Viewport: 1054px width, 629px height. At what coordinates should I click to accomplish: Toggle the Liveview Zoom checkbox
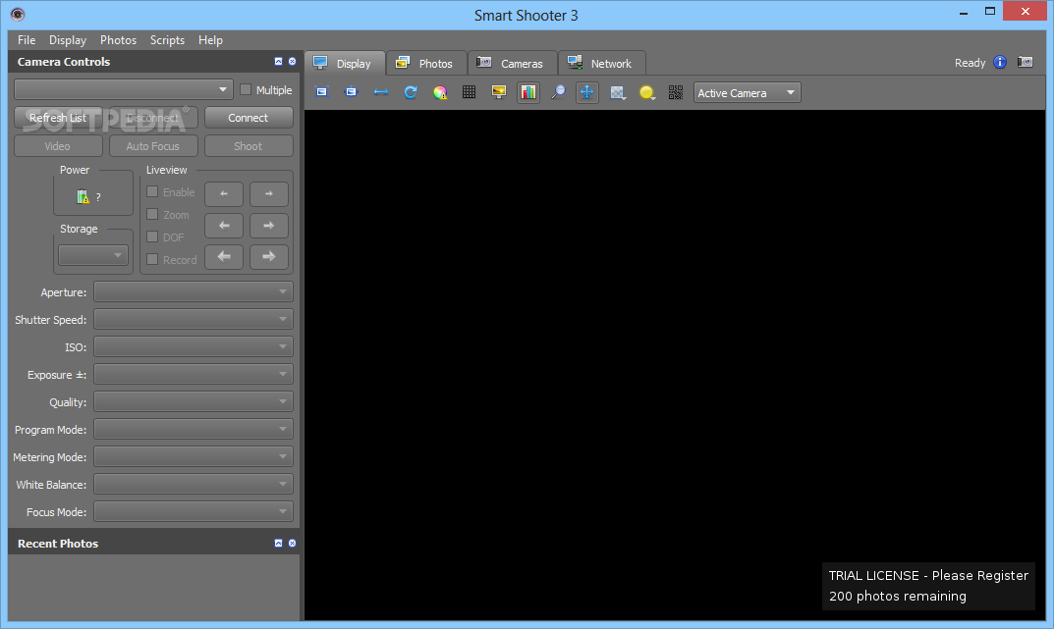tap(152, 214)
